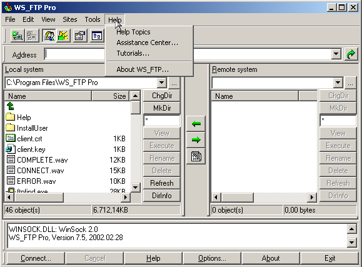Select the COMPLETE.wav file name
The width and height of the screenshot is (362, 267).
pyautogui.click(x=43, y=160)
